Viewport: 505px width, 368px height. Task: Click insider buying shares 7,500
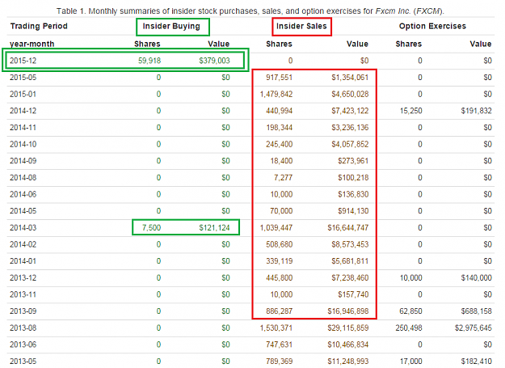pyautogui.click(x=151, y=228)
